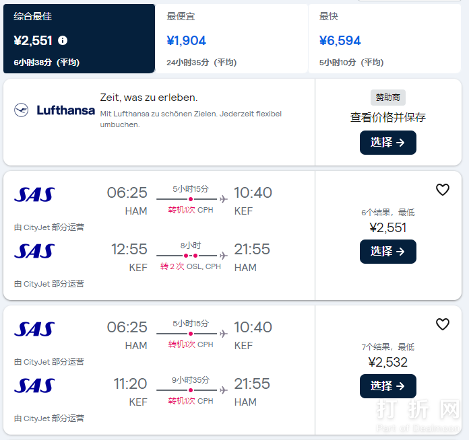Click SAS logo of 06:25 flight in first card

coord(34,194)
